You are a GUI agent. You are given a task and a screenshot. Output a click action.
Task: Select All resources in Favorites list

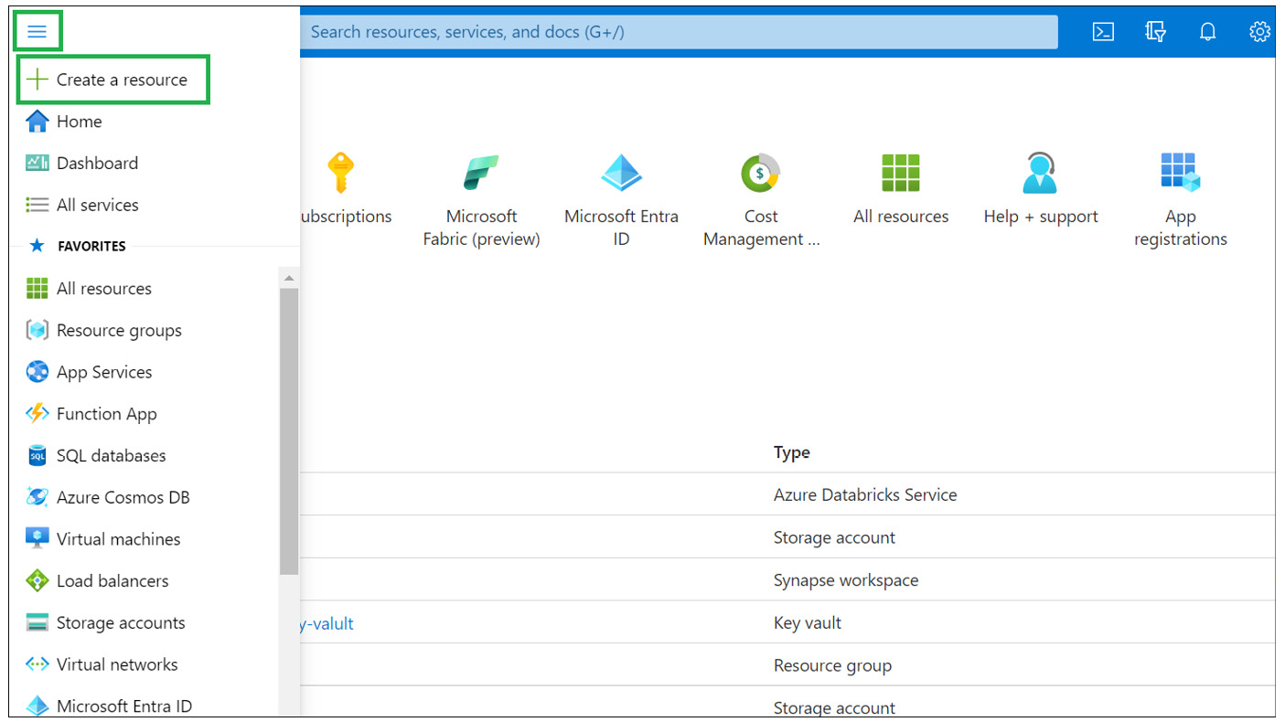89,289
